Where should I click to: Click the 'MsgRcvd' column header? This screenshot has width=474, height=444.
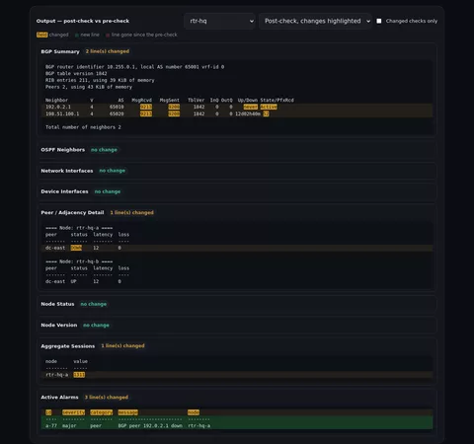142,101
